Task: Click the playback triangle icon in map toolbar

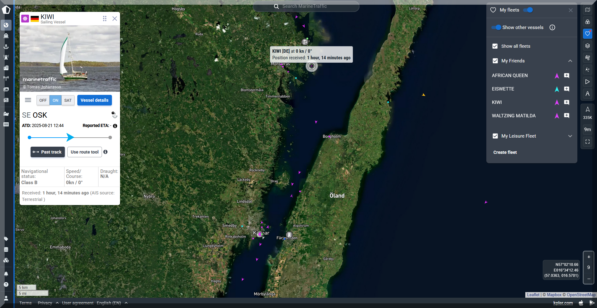Action: (587, 82)
